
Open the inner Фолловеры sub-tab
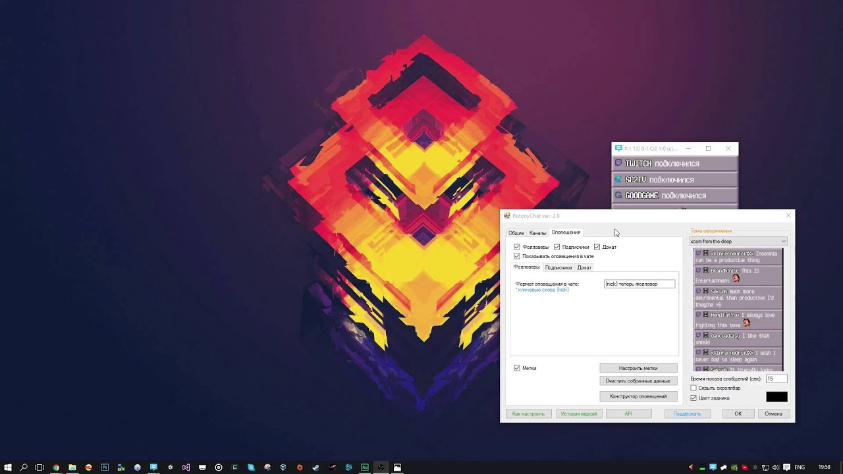click(x=526, y=267)
